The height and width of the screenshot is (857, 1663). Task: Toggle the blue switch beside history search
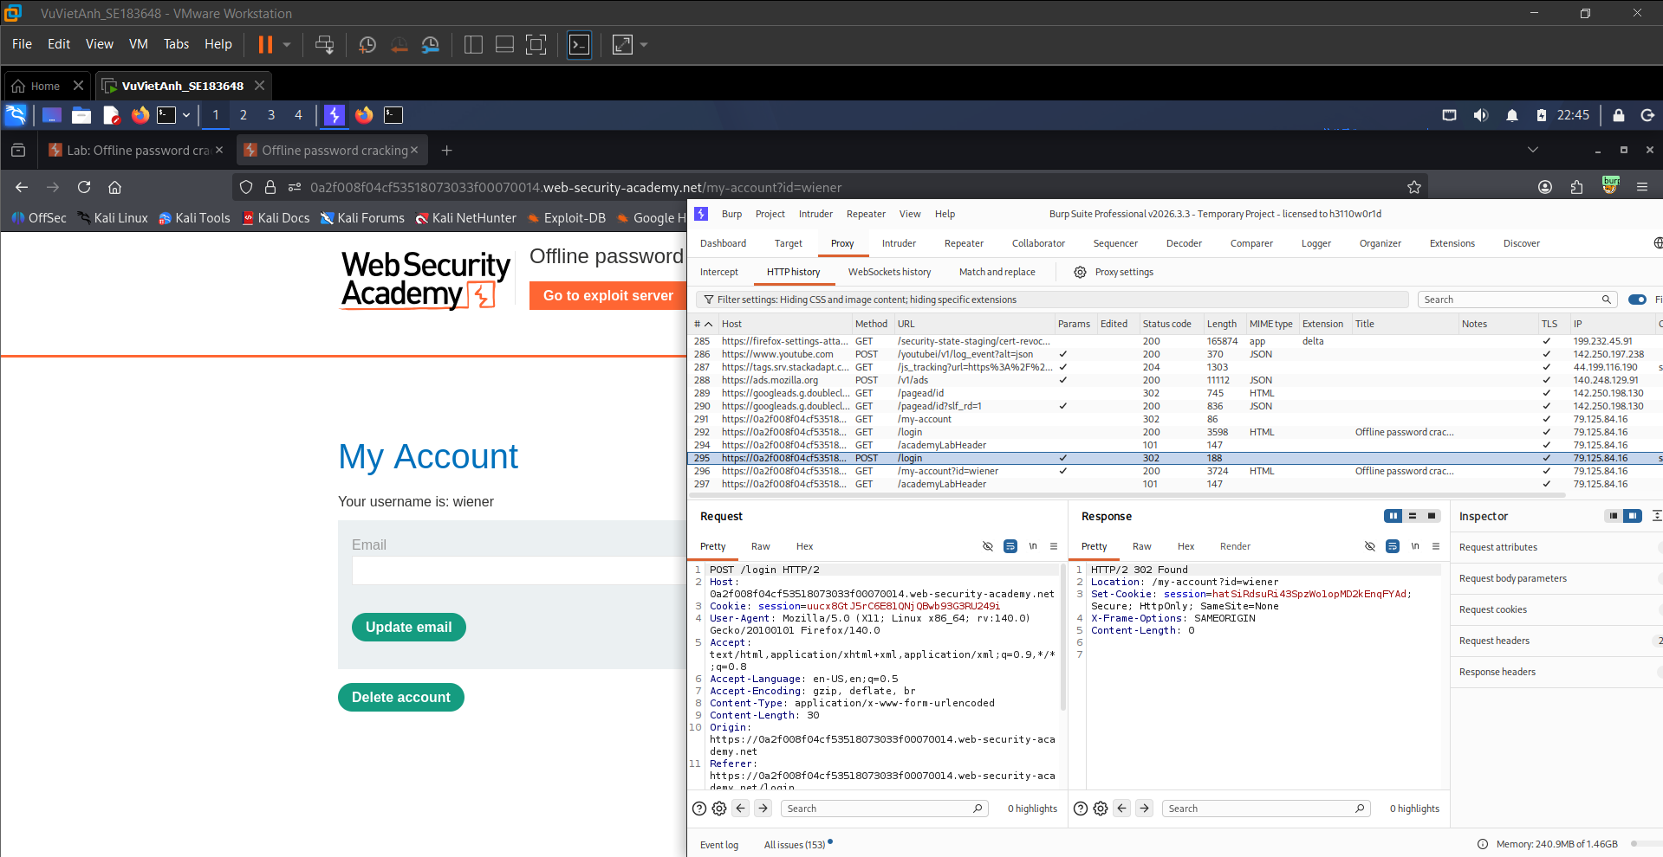pos(1637,300)
